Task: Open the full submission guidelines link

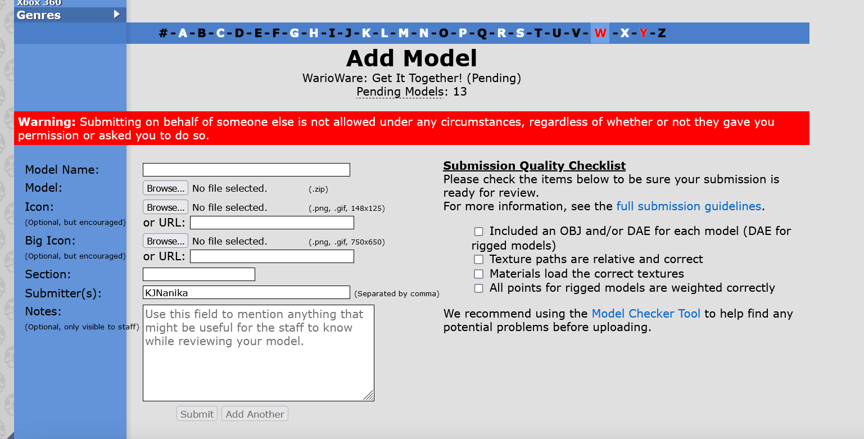Action: (x=689, y=206)
